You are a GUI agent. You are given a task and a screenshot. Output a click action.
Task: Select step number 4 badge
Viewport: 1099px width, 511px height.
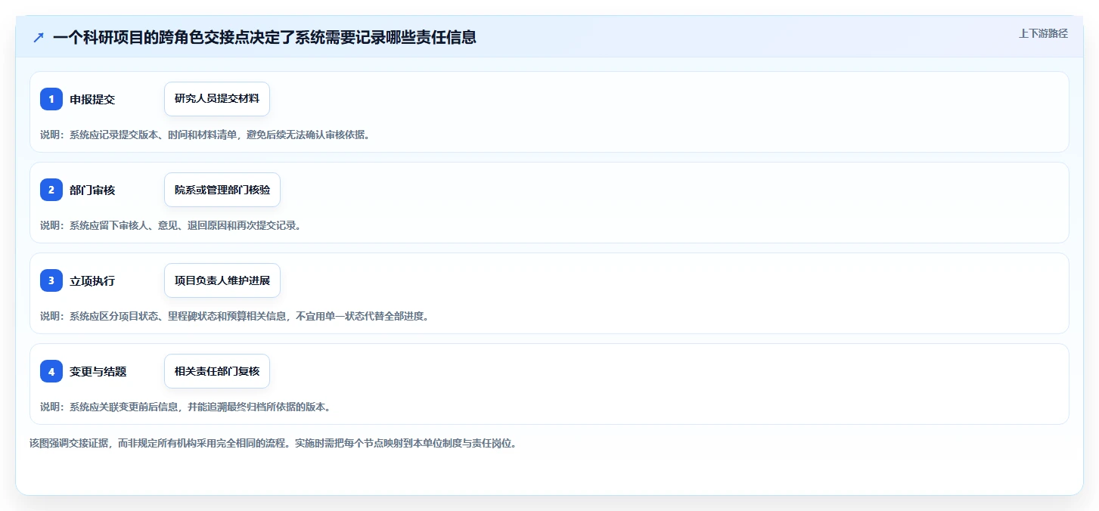(x=51, y=371)
